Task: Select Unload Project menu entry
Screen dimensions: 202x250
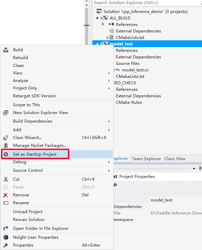Action: pyautogui.click(x=28, y=212)
